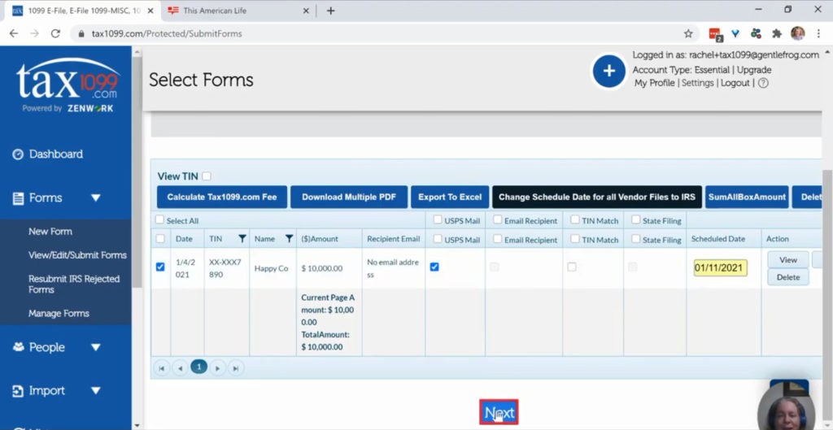The width and height of the screenshot is (833, 430).
Task: Click the blue plus add button
Action: point(608,72)
